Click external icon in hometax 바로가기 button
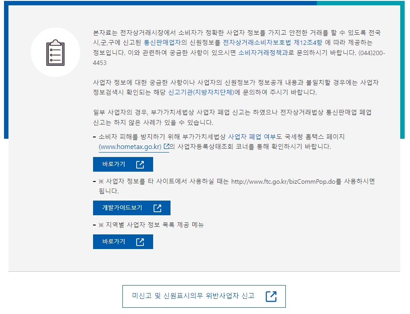 [x=140, y=164]
